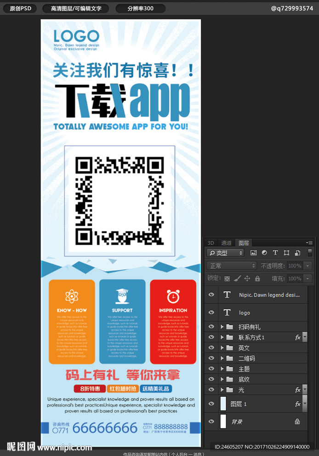Click folder icon of 扫码有礼 group
The image size is (319, 456).
point(230,327)
